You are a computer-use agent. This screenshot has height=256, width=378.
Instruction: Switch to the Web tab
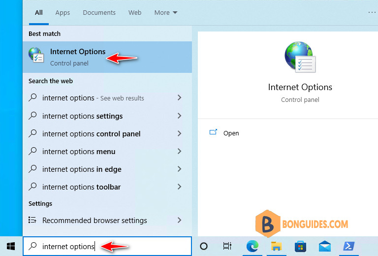[x=135, y=12]
